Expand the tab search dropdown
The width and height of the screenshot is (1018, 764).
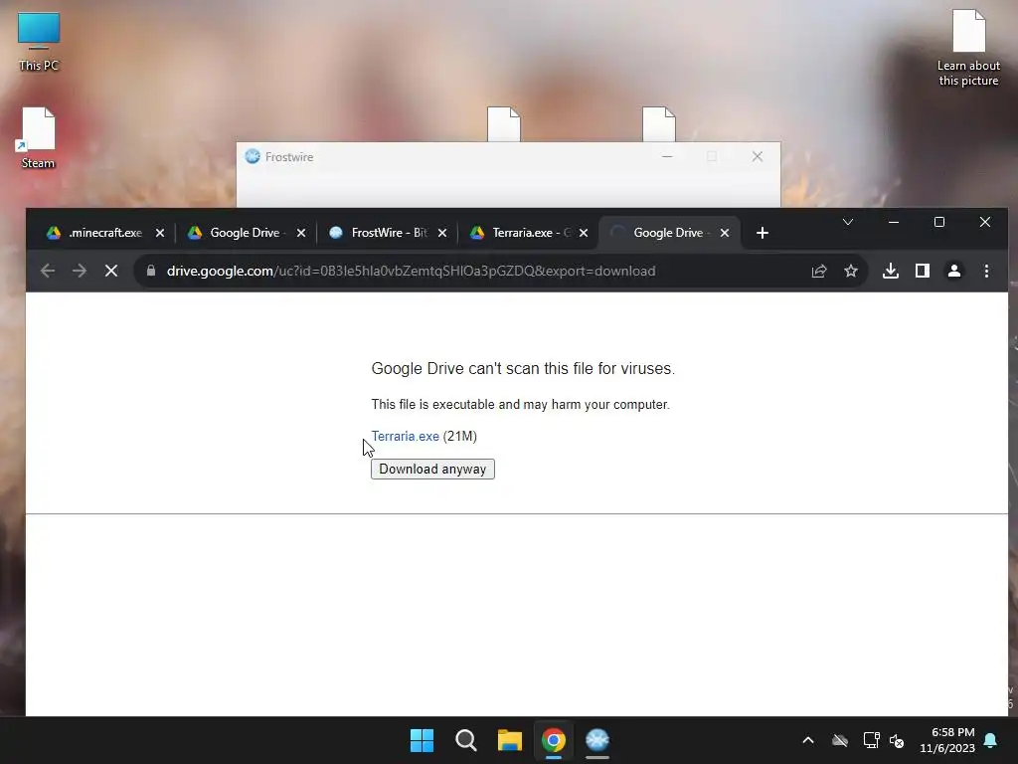click(848, 222)
